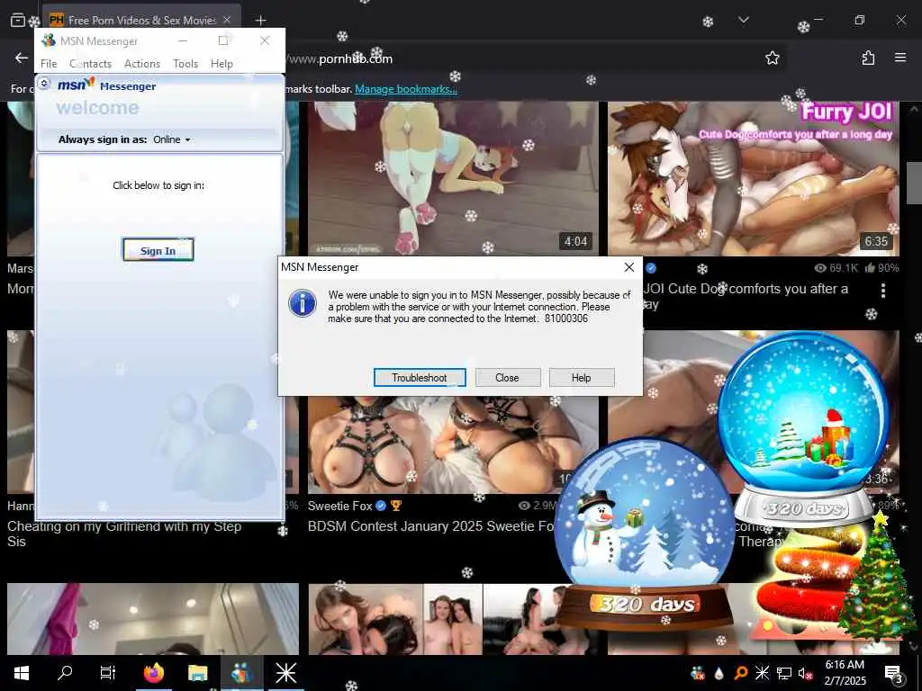The image size is (922, 691).
Task: Open the browser Extensions puzzle icon
Action: (868, 58)
